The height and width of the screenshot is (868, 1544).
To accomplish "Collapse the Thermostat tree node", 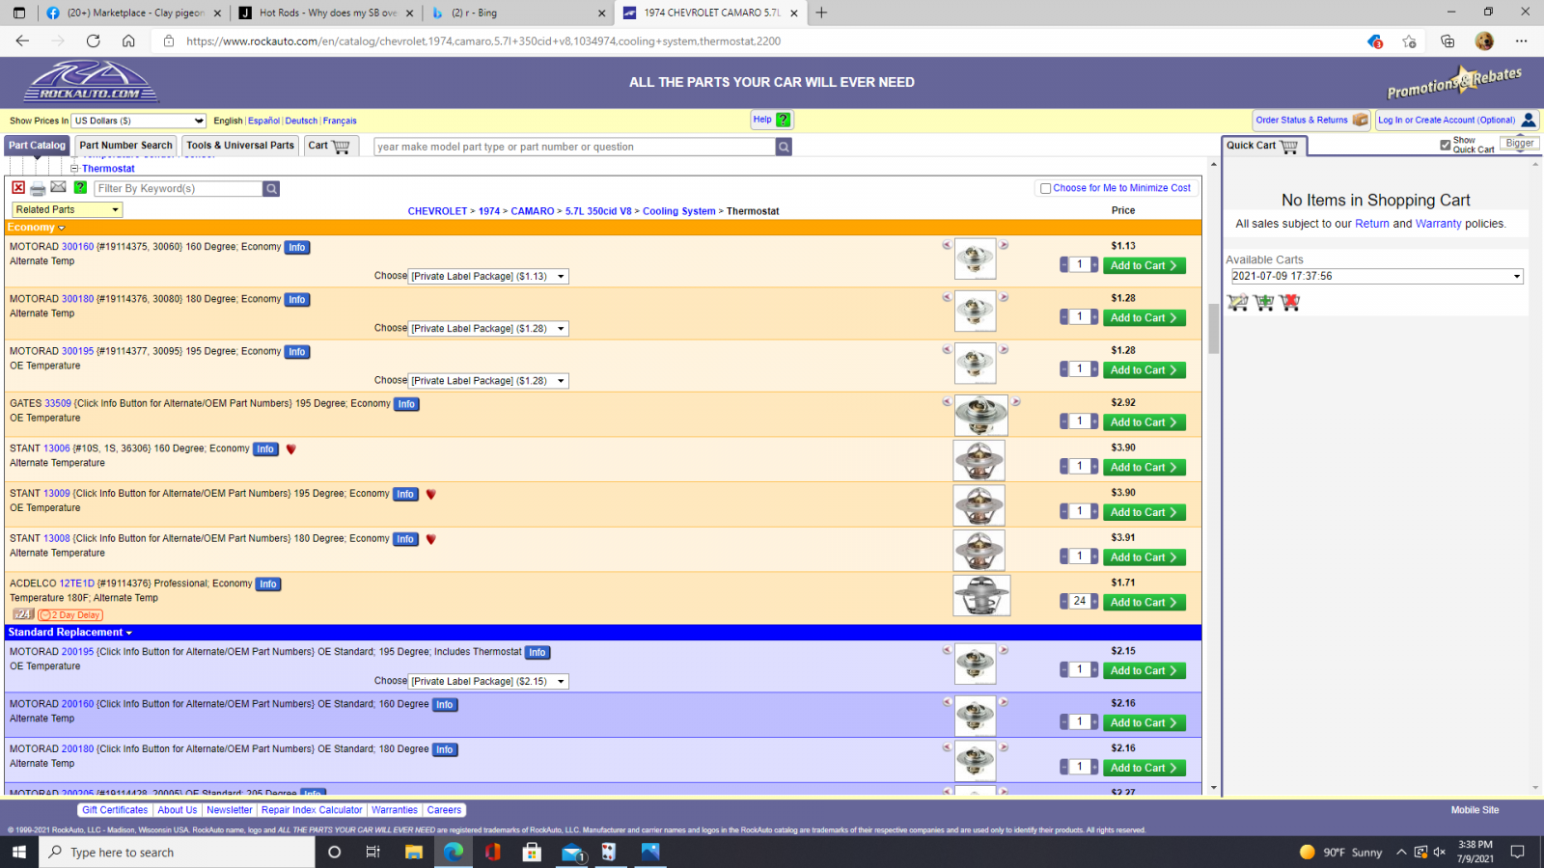I will 74,169.
